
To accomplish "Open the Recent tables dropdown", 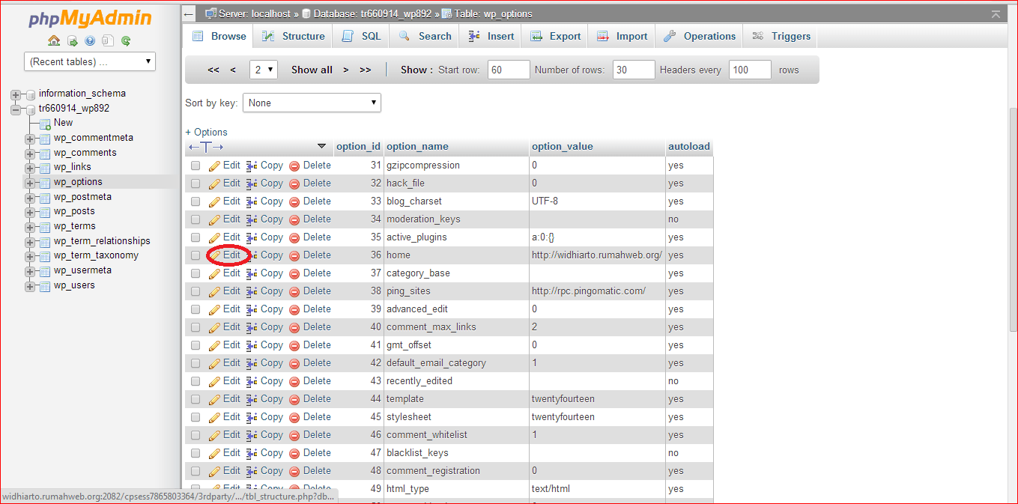I will 90,61.
